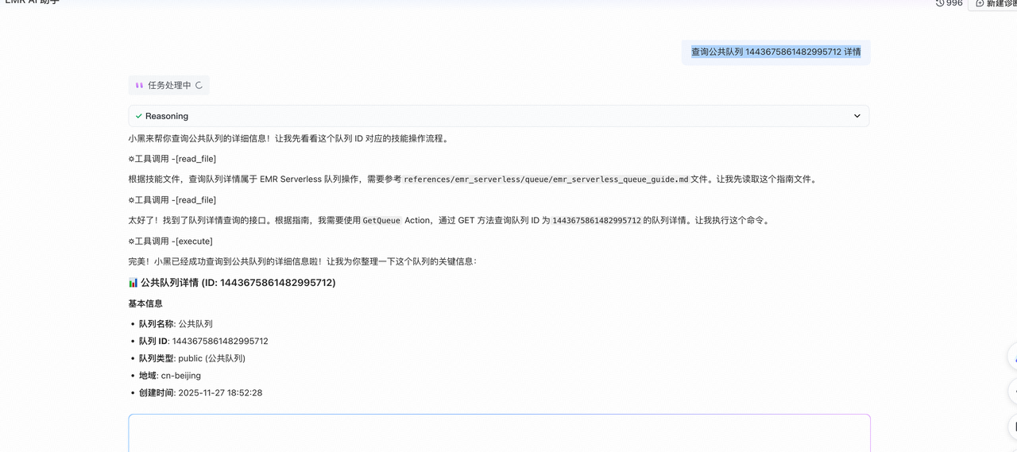Click the 任务处理中 status badge
Screen dimensions: 1017x452
(169, 85)
